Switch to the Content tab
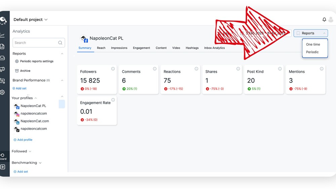 [161, 48]
